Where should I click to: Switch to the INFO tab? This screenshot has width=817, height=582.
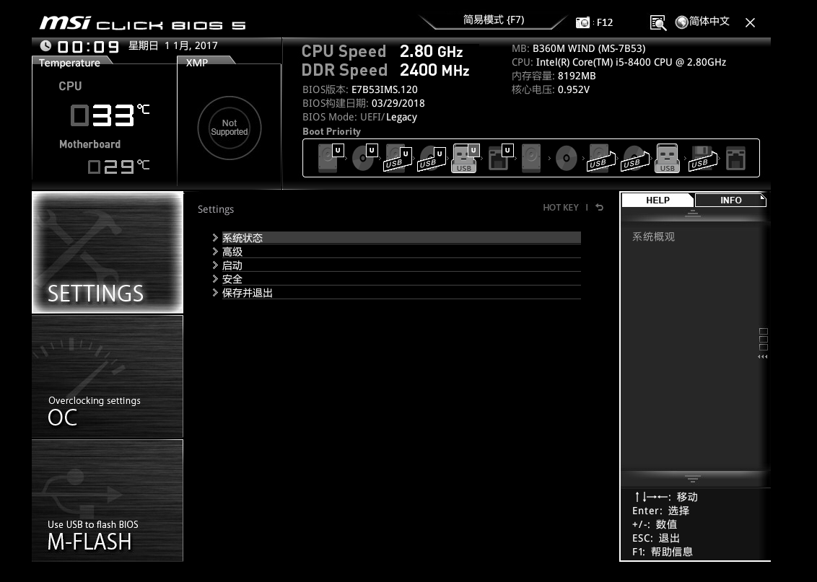730,200
